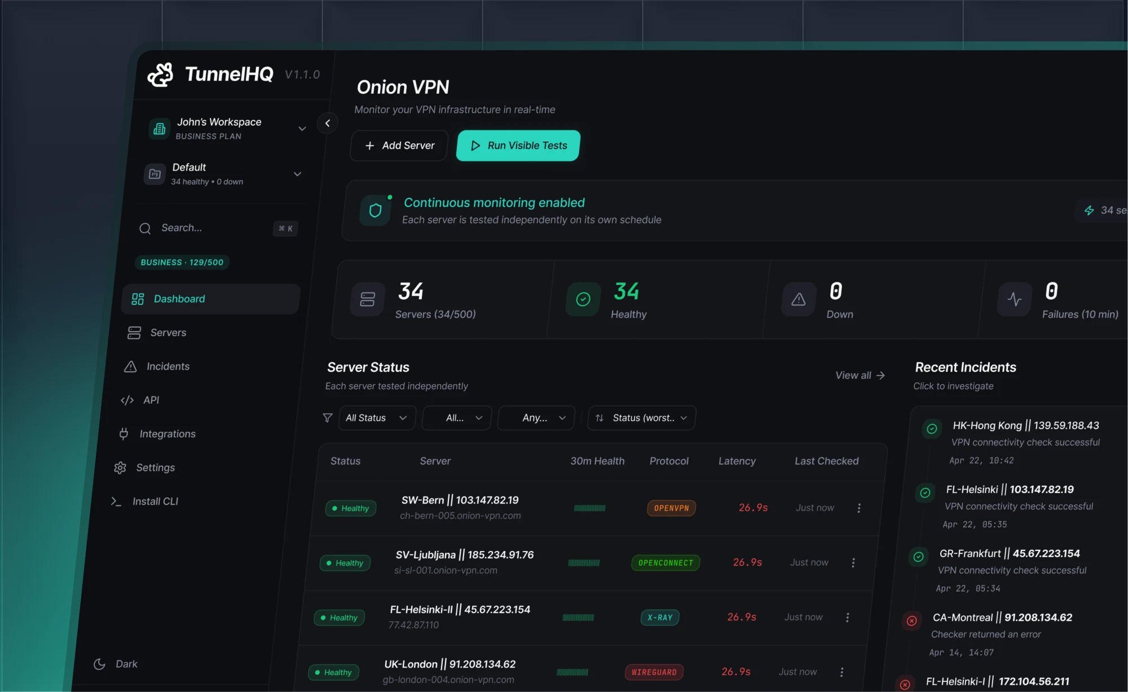The width and height of the screenshot is (1128, 692).
Task: Click the Failures activity pulse icon
Action: [1015, 299]
